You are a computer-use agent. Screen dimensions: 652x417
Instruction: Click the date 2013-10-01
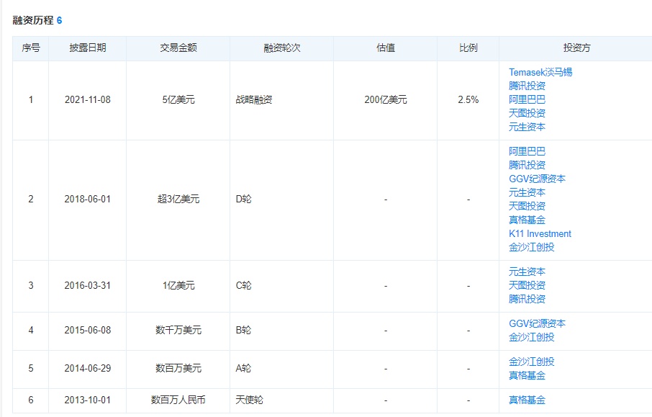[88, 400]
